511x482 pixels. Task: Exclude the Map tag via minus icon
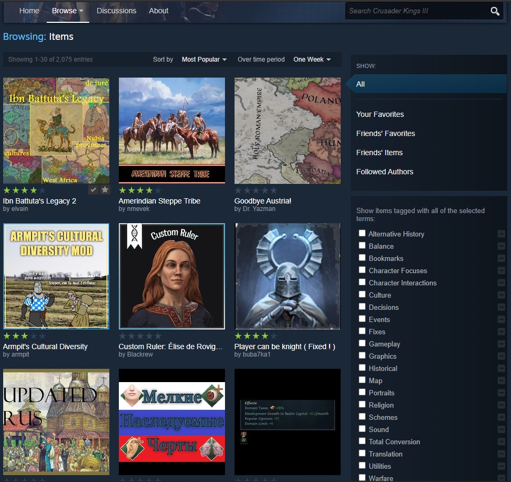pos(501,380)
